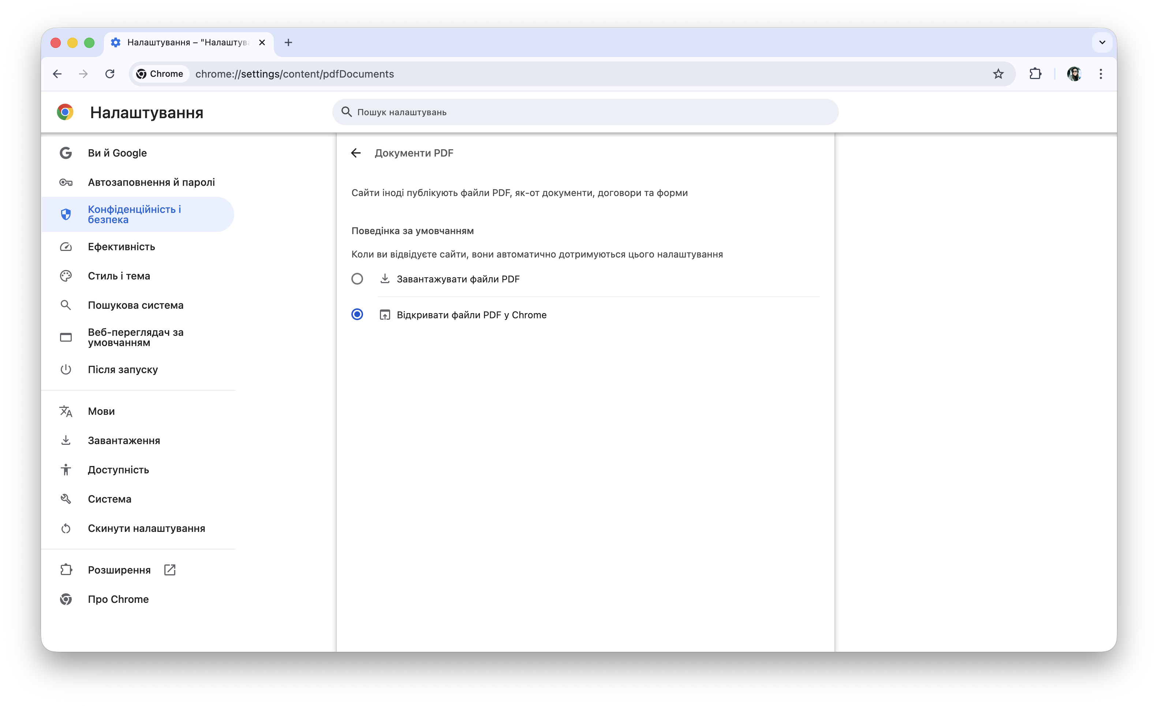Image resolution: width=1158 pixels, height=706 pixels.
Task: Click the external link icon beside Розширення
Action: coord(170,570)
